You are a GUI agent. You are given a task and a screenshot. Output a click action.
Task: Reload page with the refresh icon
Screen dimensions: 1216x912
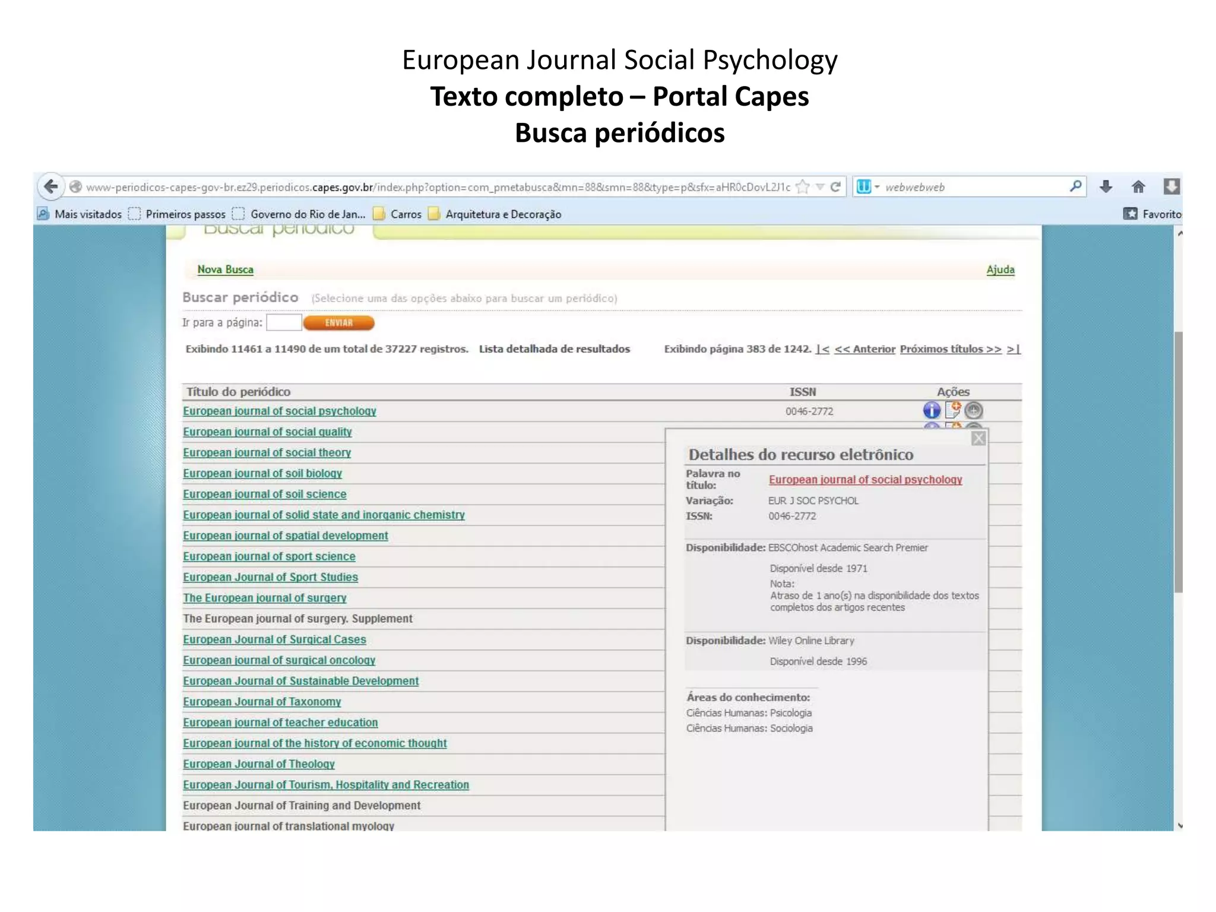[835, 187]
